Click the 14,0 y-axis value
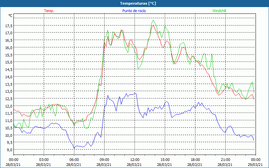The width and height of the screenshot is (269, 168). pyautogui.click(x=9, y=77)
